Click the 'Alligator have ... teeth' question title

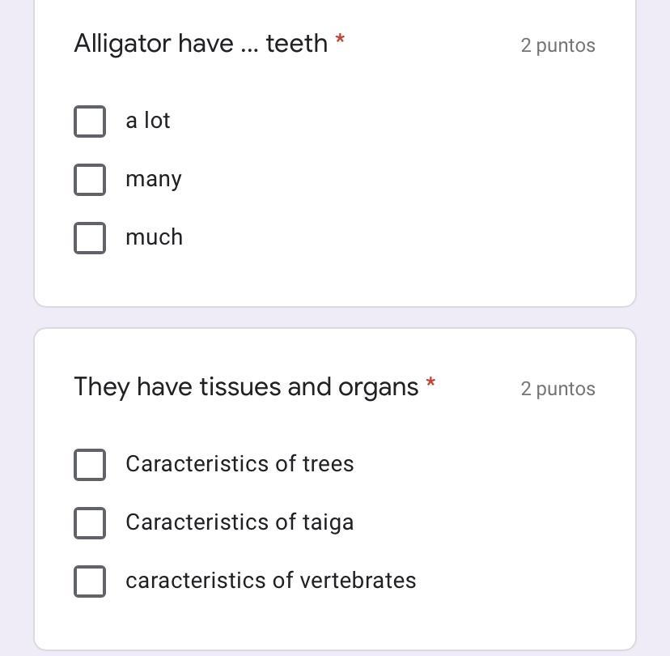(201, 43)
